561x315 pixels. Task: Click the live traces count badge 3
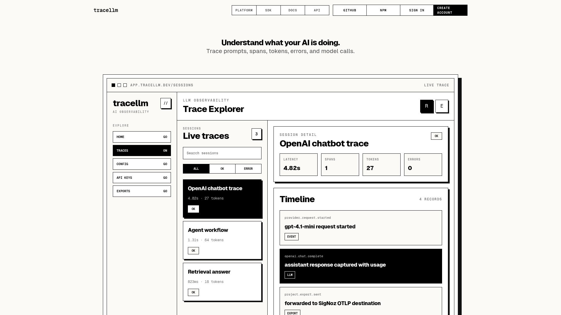(257, 134)
